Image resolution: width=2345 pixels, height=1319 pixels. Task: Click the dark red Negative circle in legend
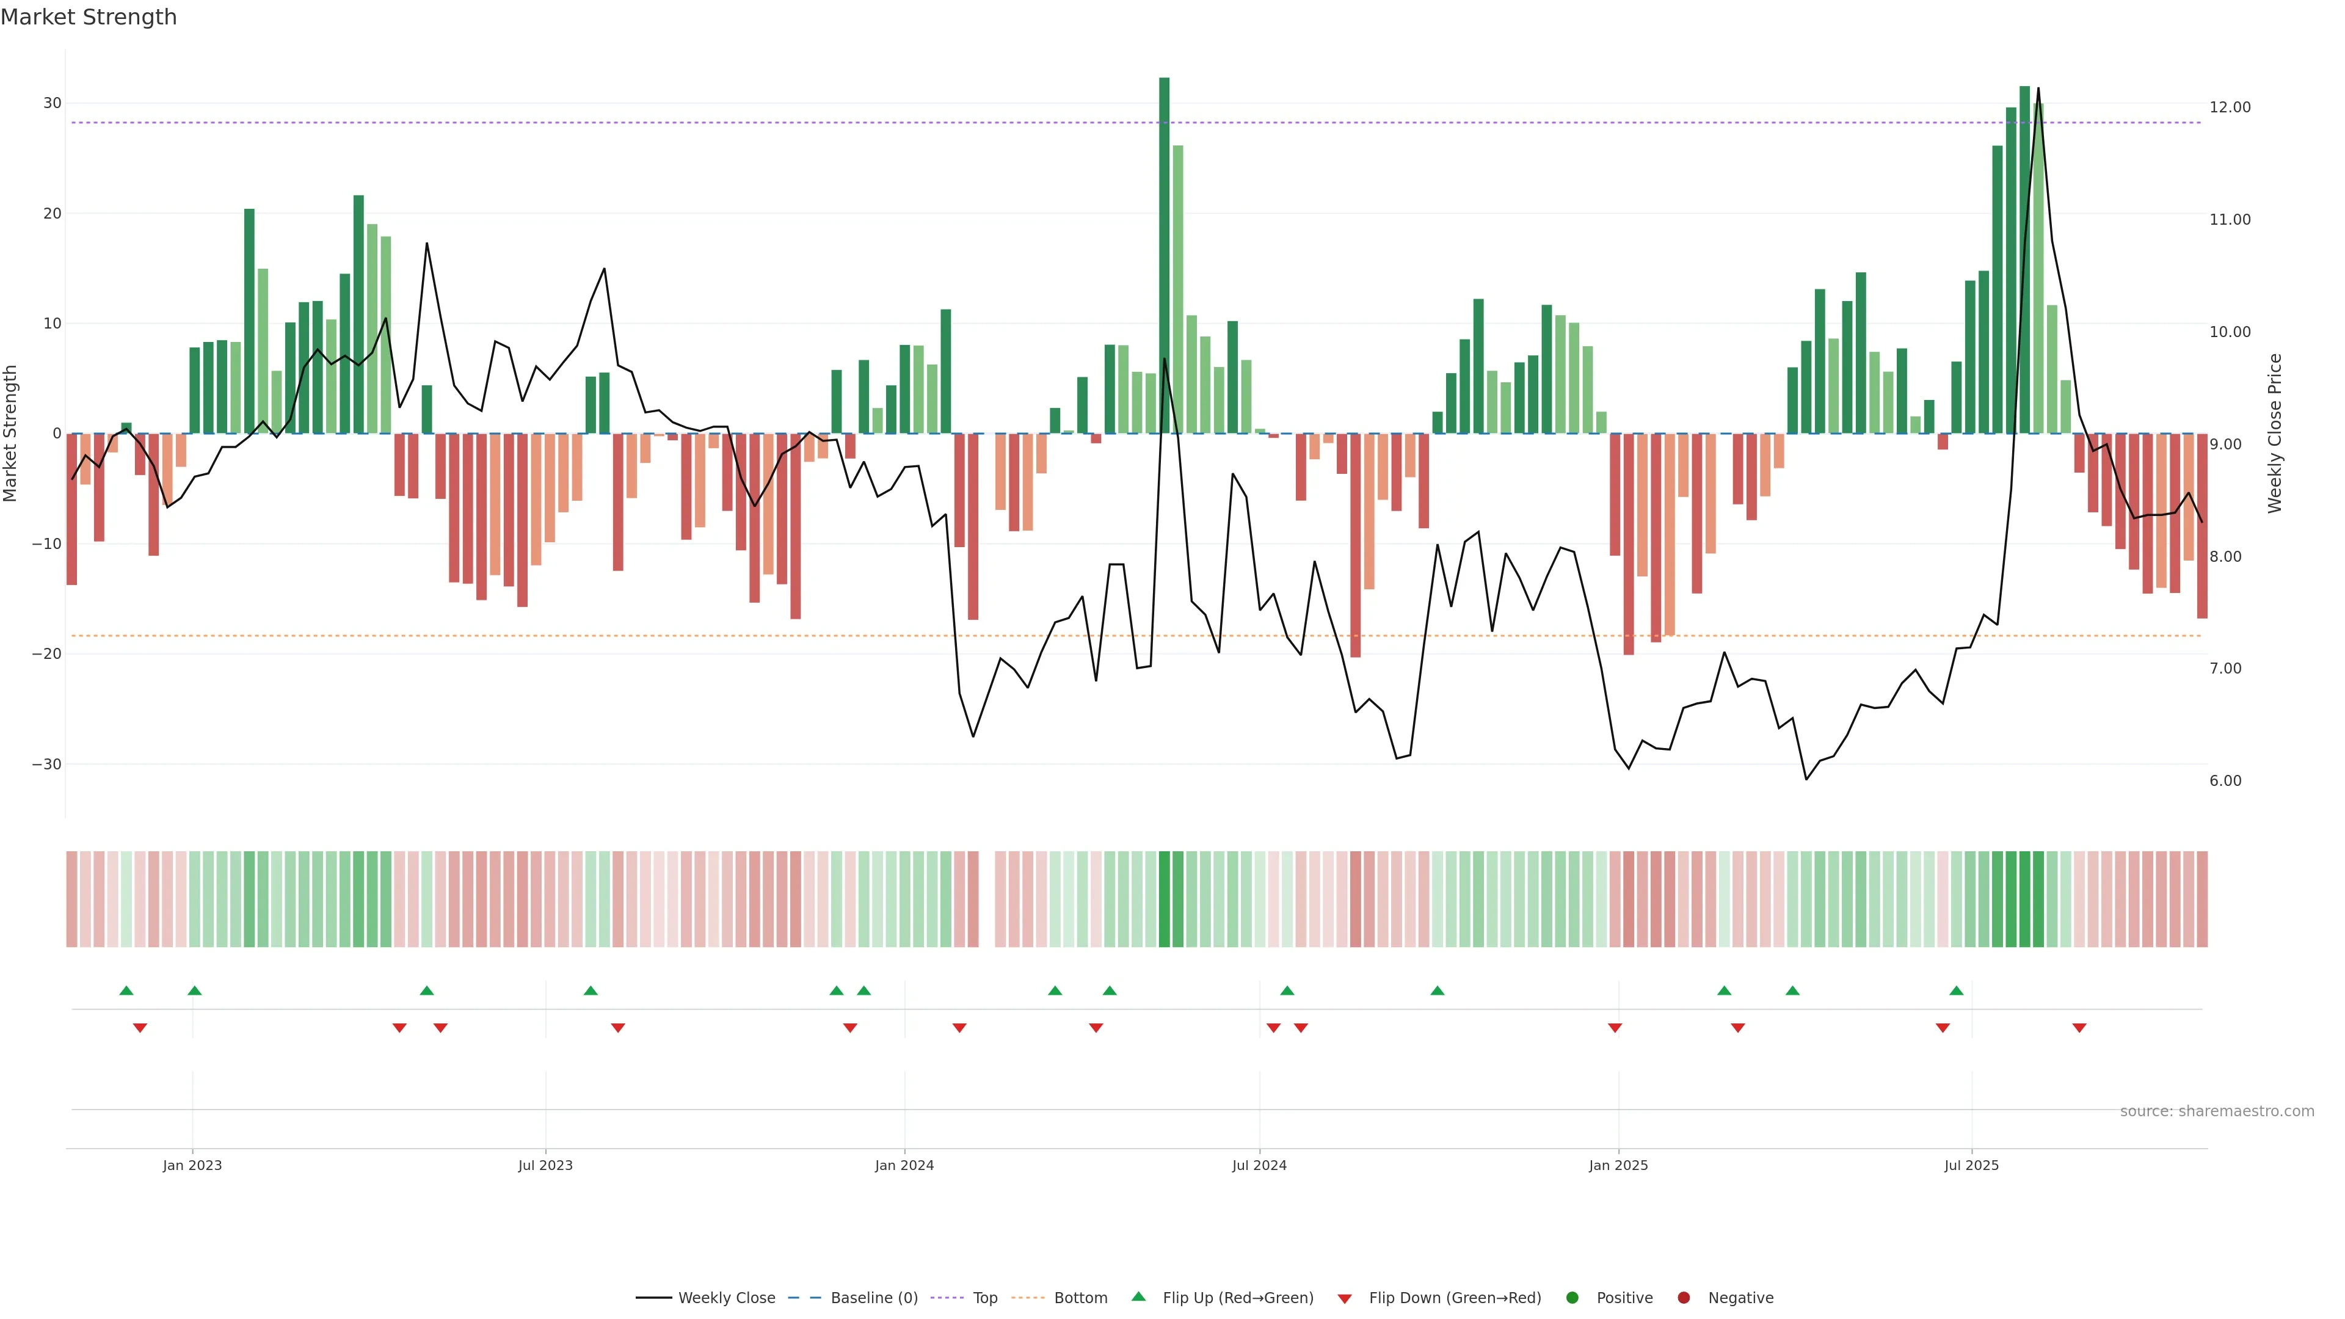[1683, 1297]
